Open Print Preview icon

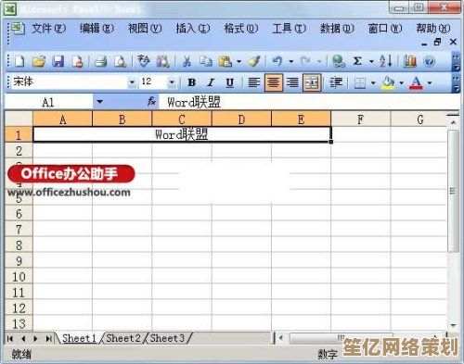tap(120, 61)
